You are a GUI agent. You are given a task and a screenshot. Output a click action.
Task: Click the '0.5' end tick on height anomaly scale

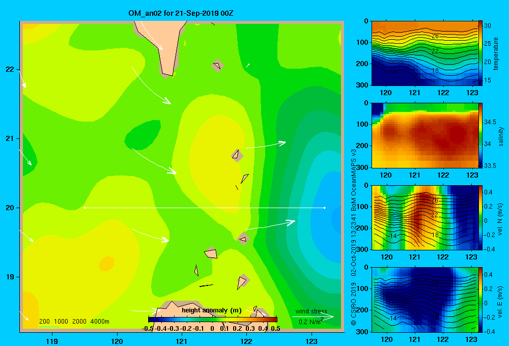click(275, 329)
